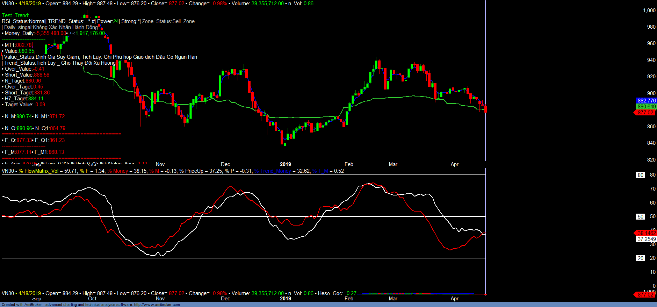
Task: Click the Test_Trend indicator title
Action: point(15,15)
